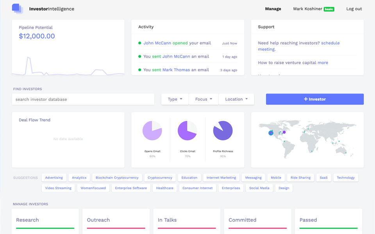Select the Advertising suggestion tag

[54, 178]
